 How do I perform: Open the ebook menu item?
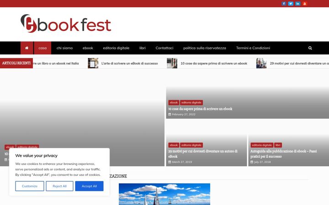pos(88,48)
